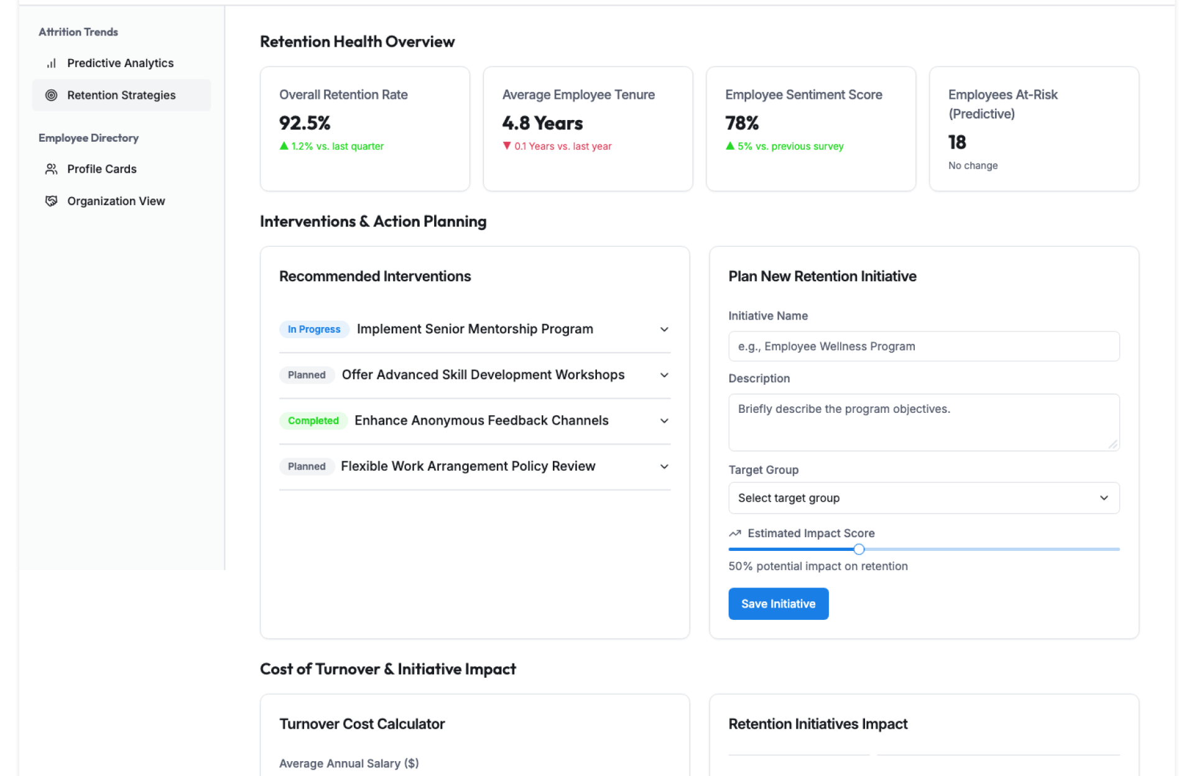Open the Select target group dropdown
The width and height of the screenshot is (1194, 776).
click(x=923, y=498)
